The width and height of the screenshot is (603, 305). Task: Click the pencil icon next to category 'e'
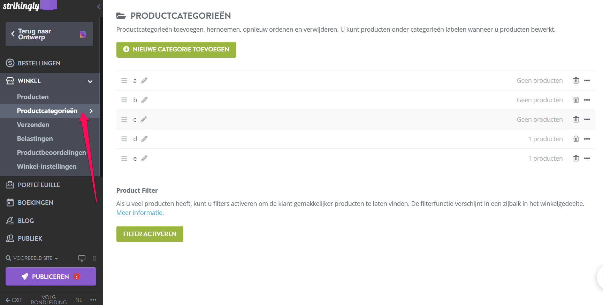[x=144, y=159]
